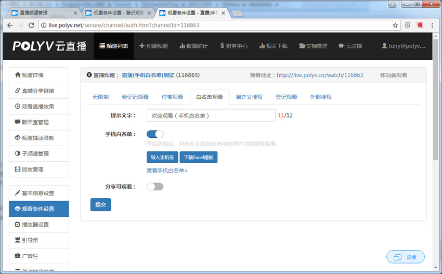
Task: Enable the share-to-watch toggle
Action: pos(155,186)
